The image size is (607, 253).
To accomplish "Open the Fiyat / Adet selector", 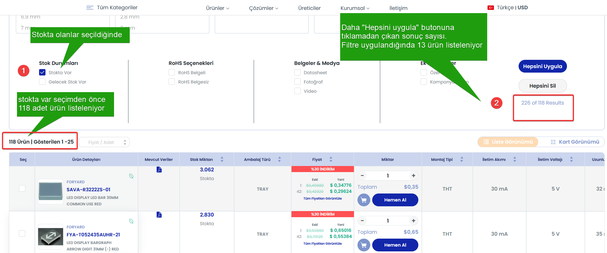I will point(104,142).
